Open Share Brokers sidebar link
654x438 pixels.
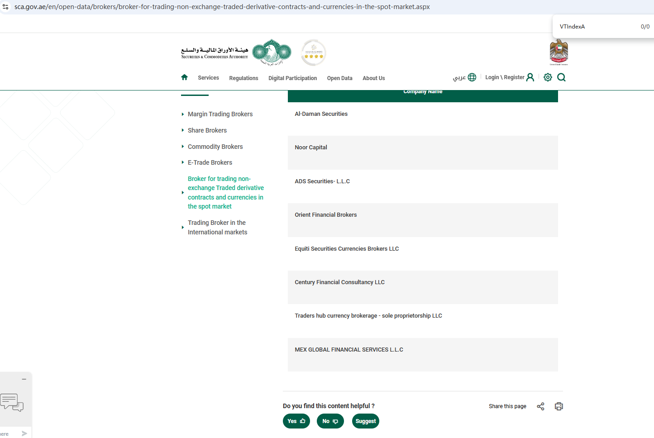207,130
